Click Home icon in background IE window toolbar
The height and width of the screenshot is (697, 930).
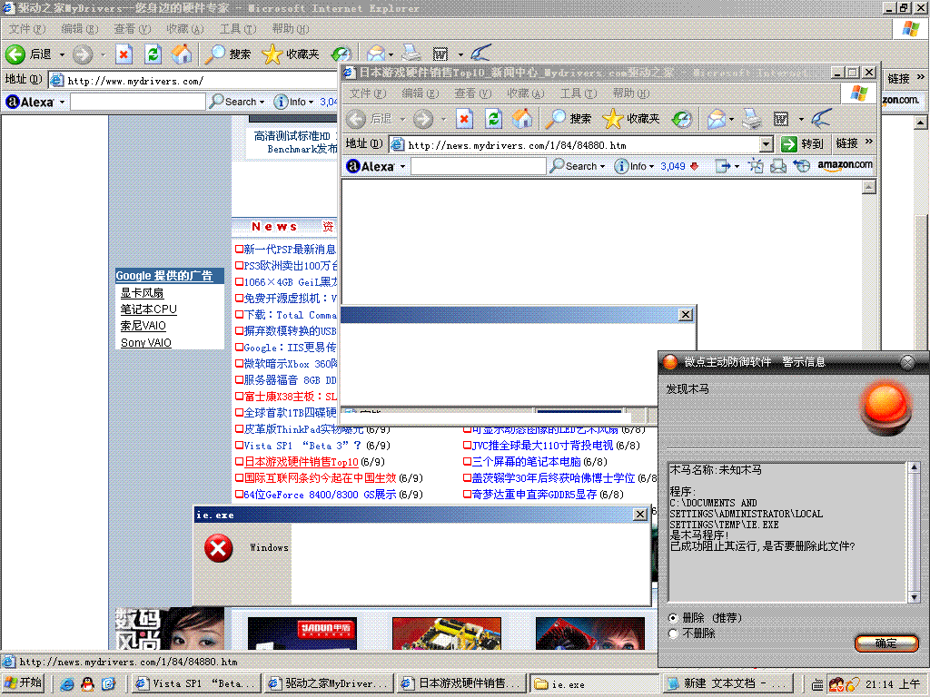pos(182,54)
